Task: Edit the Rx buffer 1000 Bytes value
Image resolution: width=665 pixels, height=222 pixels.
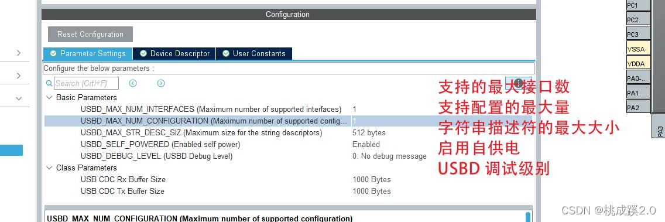Action: (x=372, y=180)
